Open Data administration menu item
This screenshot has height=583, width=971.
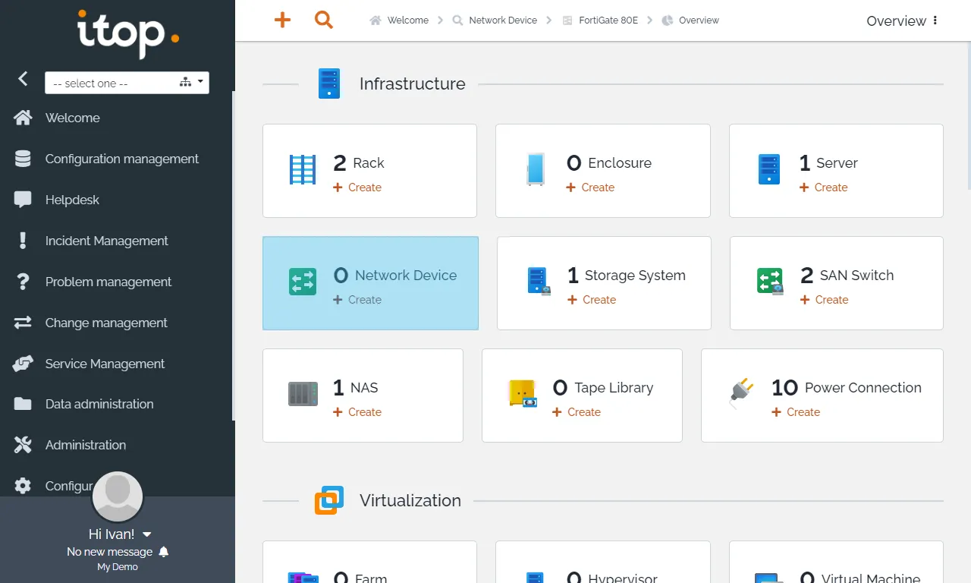99,404
